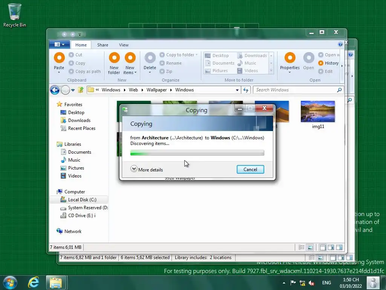Click Copy as path in ribbon
Viewport: 386px width, 290px height.
coord(85,71)
